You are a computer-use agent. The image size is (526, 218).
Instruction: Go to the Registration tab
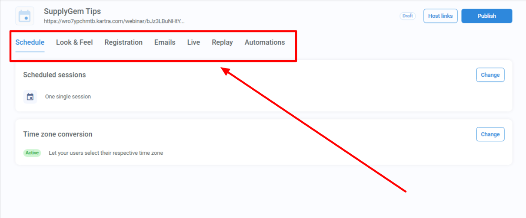tap(123, 42)
